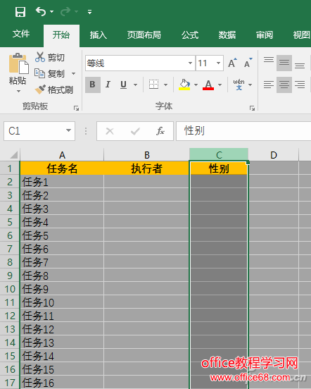The width and height of the screenshot is (311, 389).
Task: Expand the borders dropdown arrow
Action: [x=165, y=85]
